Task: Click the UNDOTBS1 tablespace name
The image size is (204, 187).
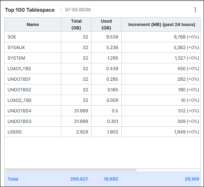Action: (x=19, y=79)
